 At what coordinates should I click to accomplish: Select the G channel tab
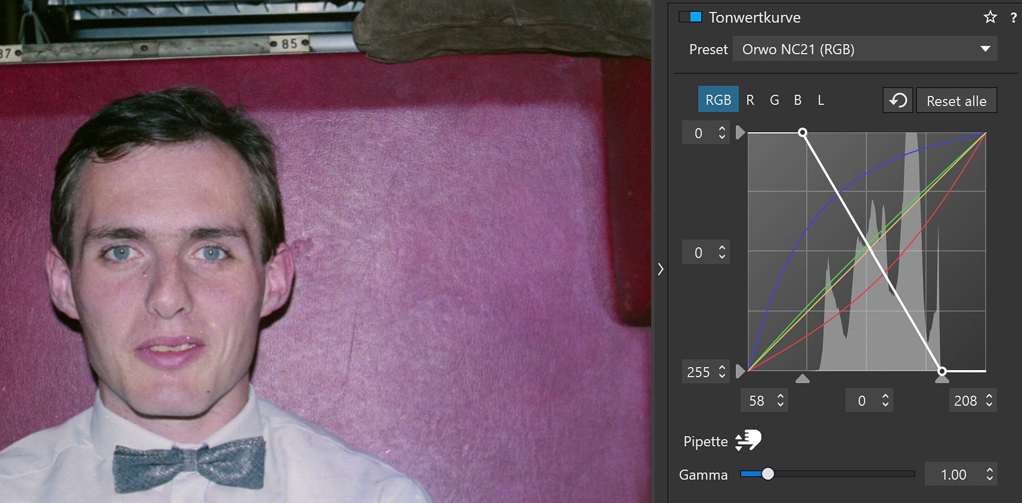(x=774, y=100)
